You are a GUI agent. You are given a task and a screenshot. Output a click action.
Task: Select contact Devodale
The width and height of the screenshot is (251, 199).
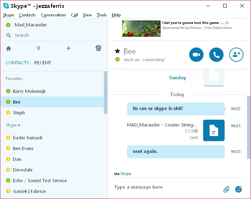coord(52,170)
